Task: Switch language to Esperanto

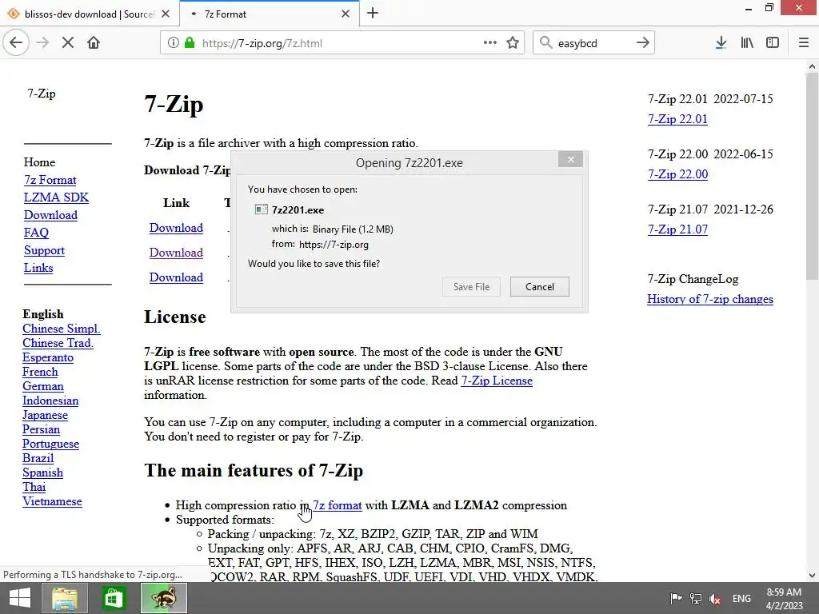Action: click(48, 357)
